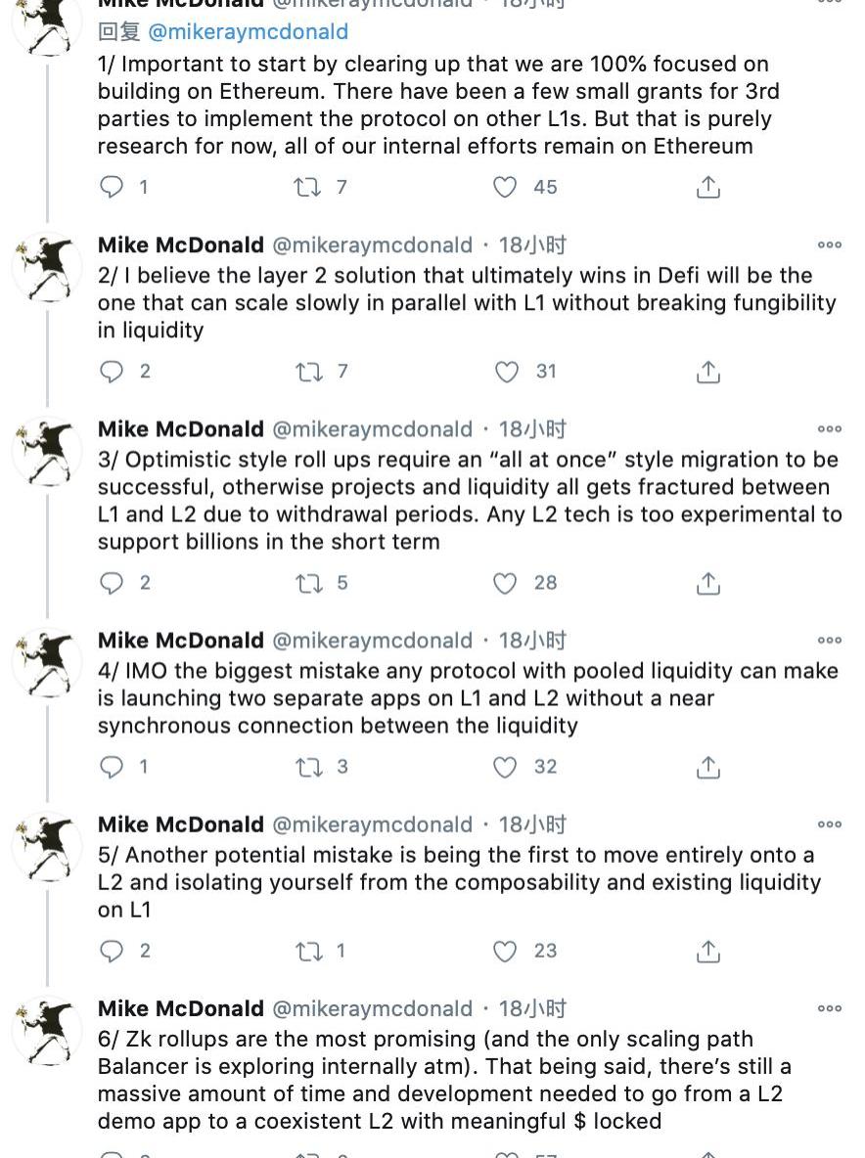The width and height of the screenshot is (865, 1158).
Task: Open more options on the 6/ Zk rollups tweet
Action: (x=830, y=1008)
